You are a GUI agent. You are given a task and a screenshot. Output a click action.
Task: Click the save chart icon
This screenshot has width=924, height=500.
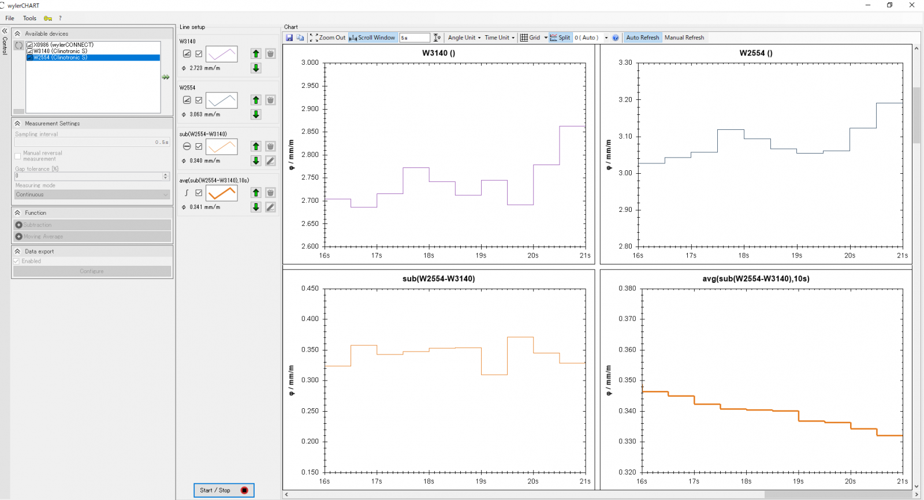point(289,38)
